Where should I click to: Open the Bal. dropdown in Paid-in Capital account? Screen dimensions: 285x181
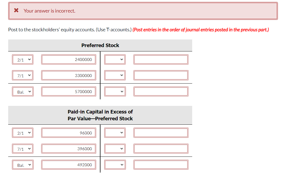(23, 164)
